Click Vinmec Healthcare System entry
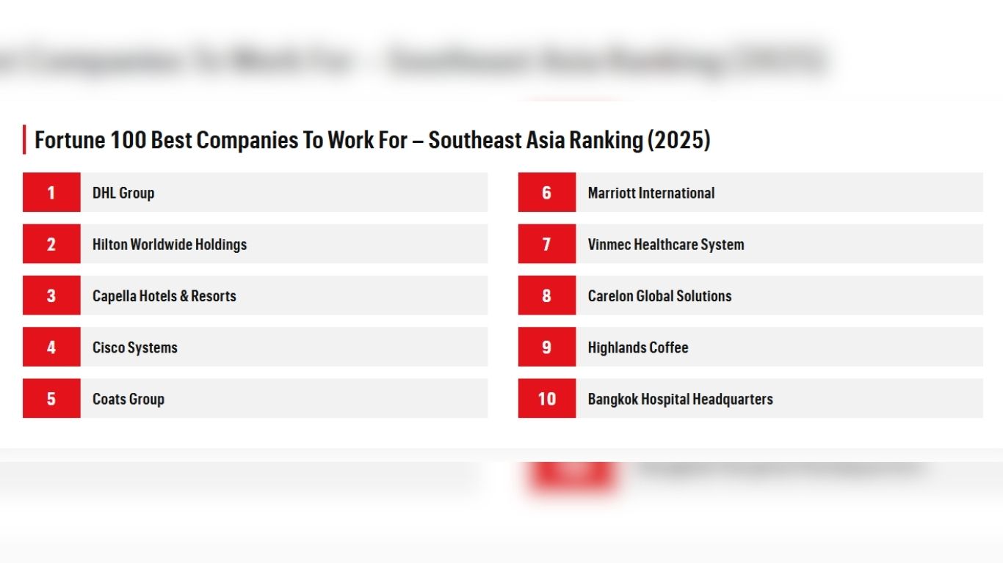Viewport: 1003px width, 563px height. click(x=750, y=244)
